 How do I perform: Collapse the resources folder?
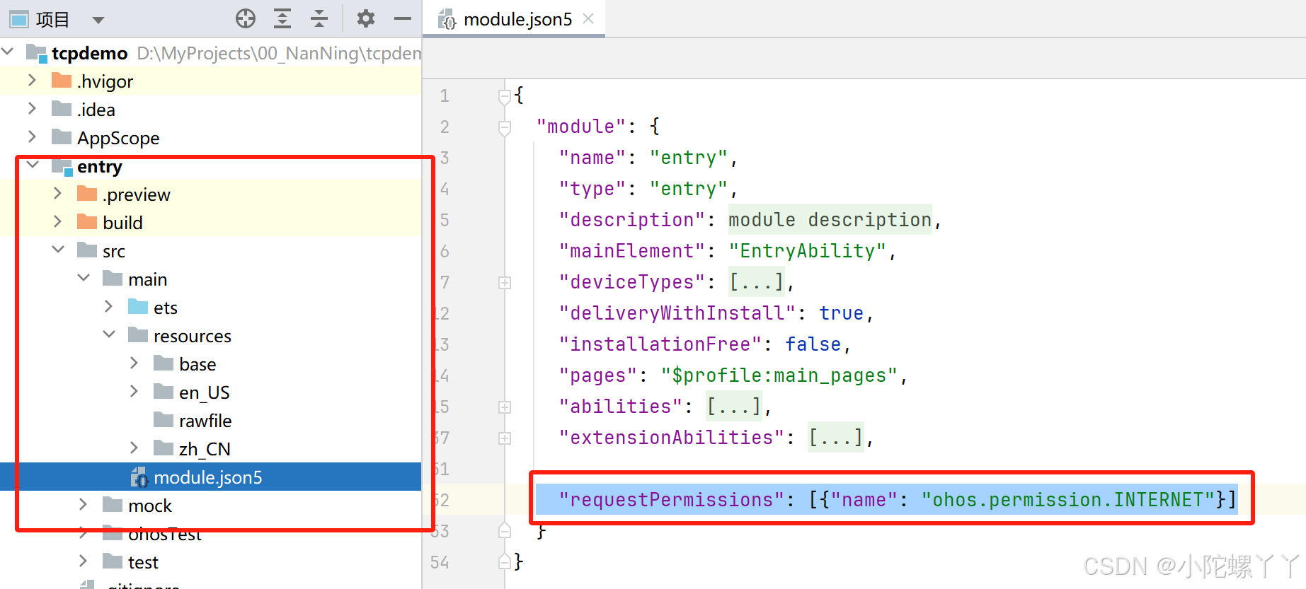(109, 334)
